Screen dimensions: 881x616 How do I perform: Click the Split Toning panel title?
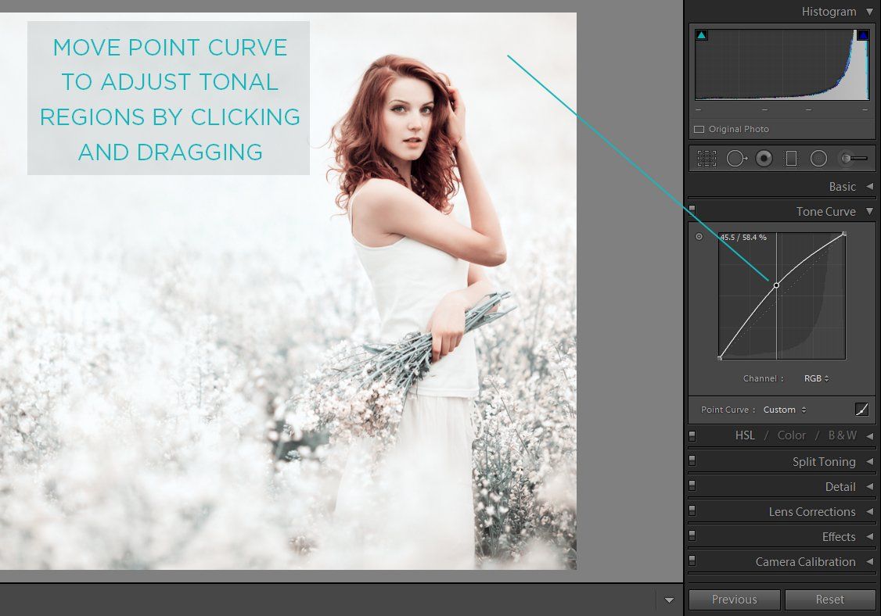pyautogui.click(x=824, y=461)
